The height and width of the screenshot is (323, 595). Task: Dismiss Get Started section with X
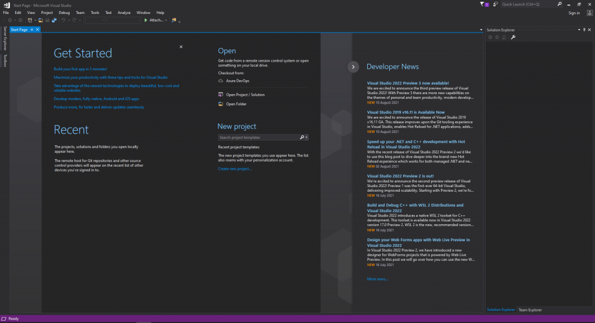tap(181, 46)
